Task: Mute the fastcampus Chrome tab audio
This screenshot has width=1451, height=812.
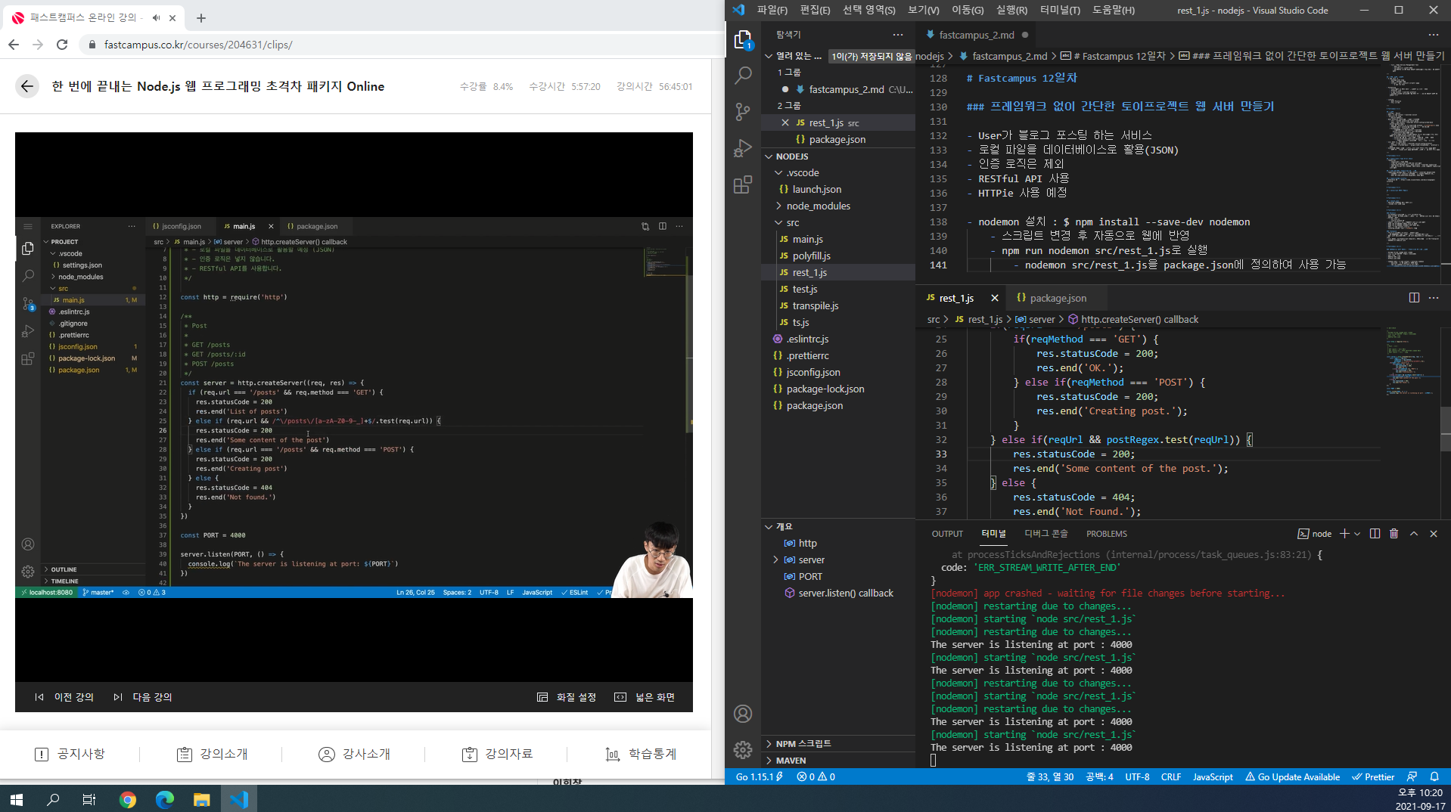Action: [156, 17]
